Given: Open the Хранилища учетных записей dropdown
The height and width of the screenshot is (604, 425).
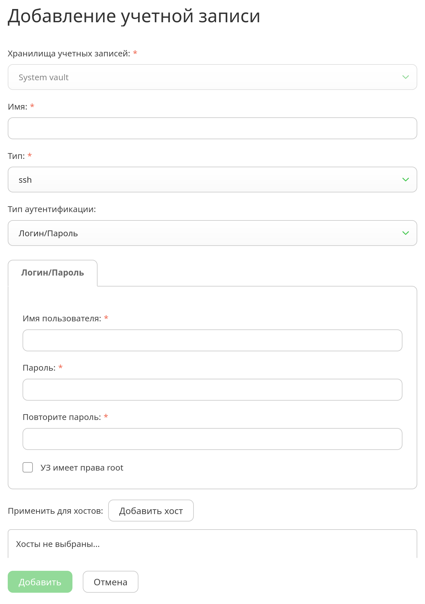Looking at the screenshot, I should click(212, 77).
